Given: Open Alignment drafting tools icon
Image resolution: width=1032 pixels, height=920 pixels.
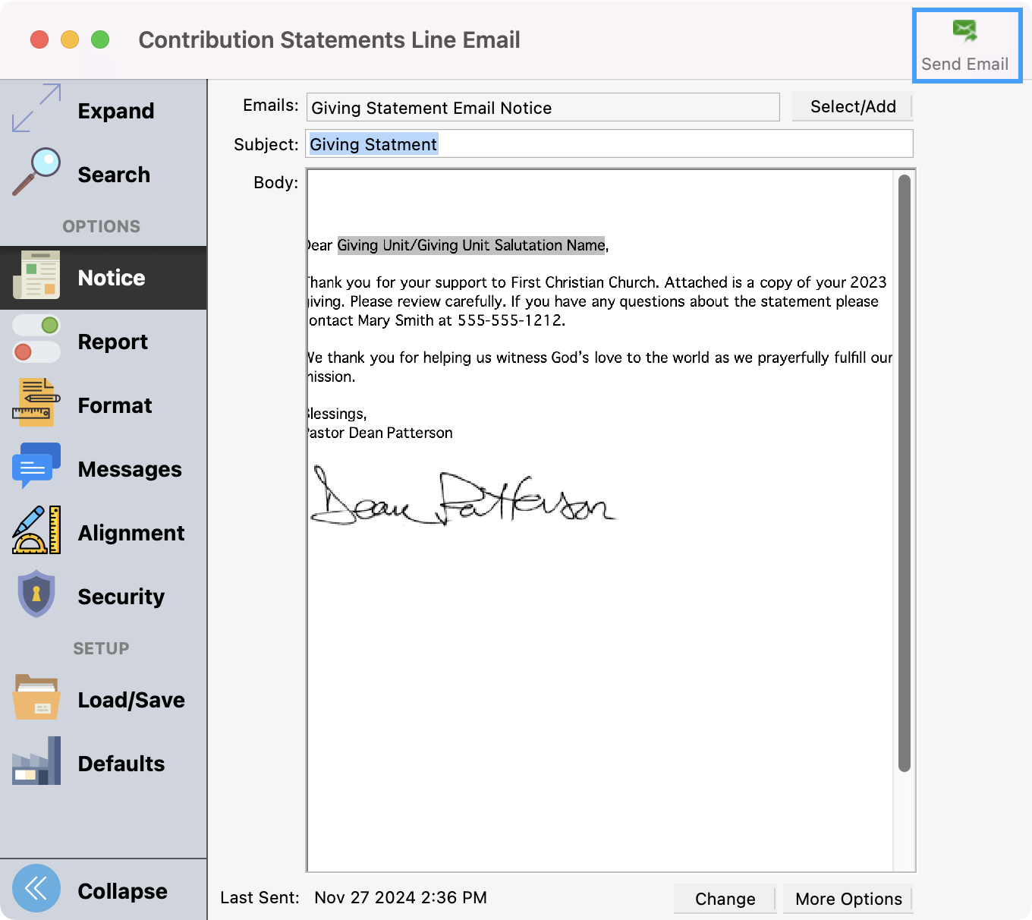Looking at the screenshot, I should coord(36,530).
